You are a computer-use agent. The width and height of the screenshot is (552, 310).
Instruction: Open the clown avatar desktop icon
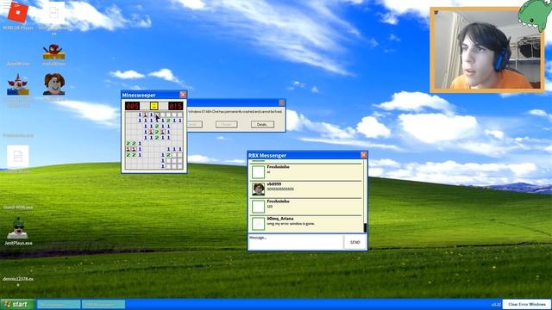coord(17,84)
